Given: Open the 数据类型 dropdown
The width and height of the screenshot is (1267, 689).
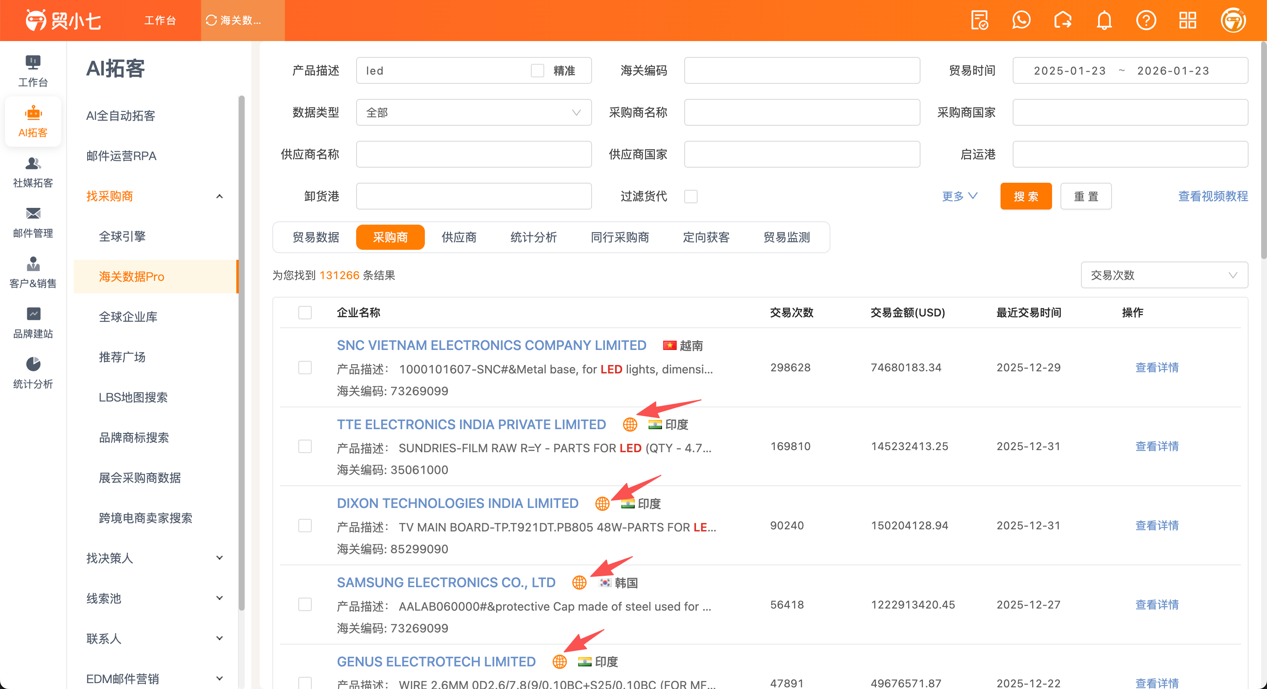Looking at the screenshot, I should [x=473, y=113].
